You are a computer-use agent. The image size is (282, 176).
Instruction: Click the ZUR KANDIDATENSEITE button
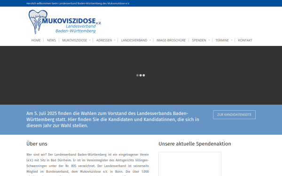(235, 115)
